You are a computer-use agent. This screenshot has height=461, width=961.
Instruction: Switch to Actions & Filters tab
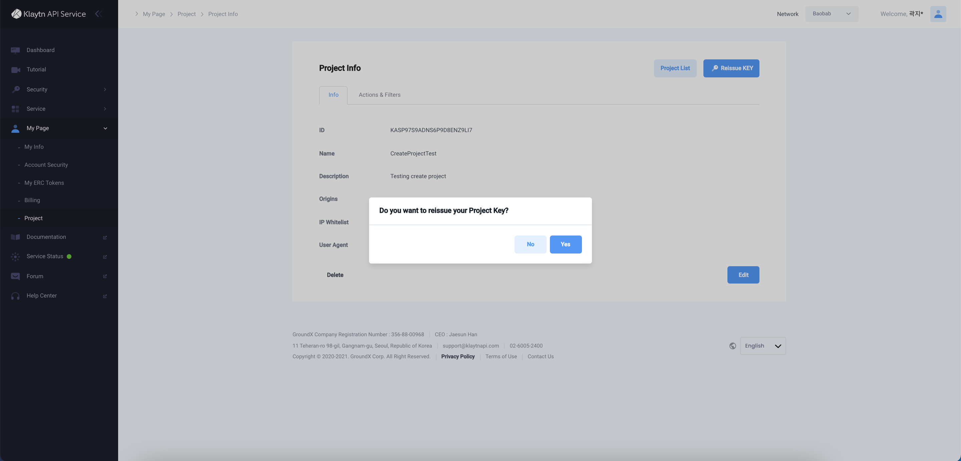(x=379, y=95)
